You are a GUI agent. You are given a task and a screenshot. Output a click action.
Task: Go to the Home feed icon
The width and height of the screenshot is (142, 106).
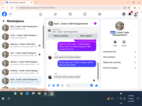point(41,14)
